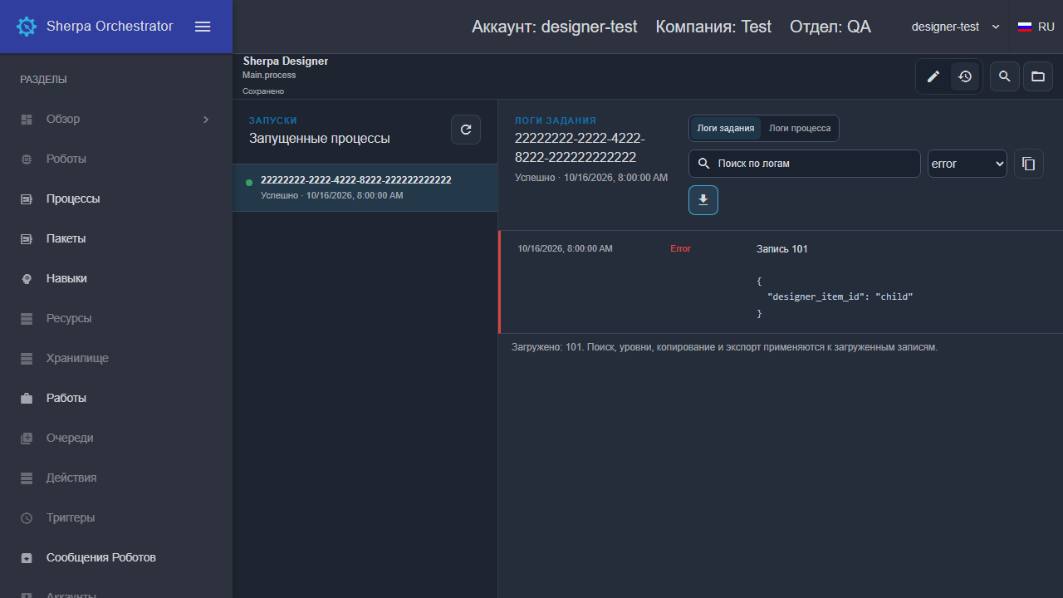Open the pencil edit mode icon
The width and height of the screenshot is (1063, 598).
coord(933,76)
